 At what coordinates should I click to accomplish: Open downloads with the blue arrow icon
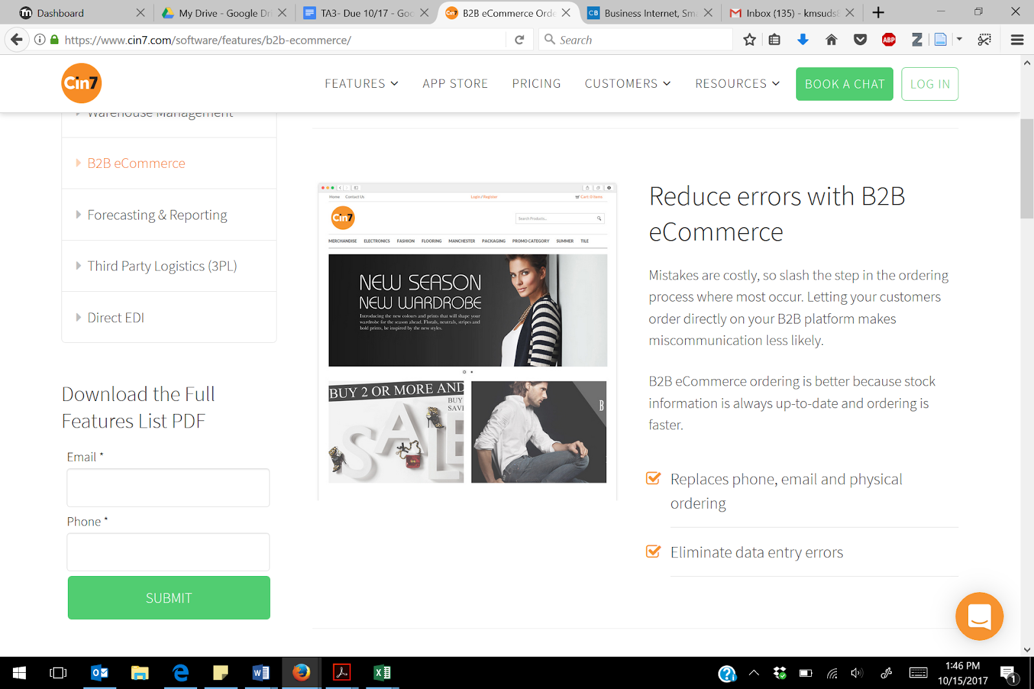pyautogui.click(x=803, y=40)
